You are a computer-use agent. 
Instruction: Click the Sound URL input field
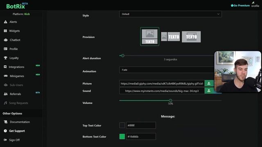coord(162,91)
